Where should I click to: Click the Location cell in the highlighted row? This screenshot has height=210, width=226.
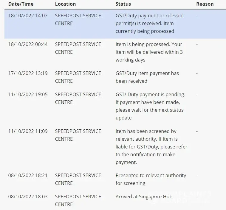pyautogui.click(x=78, y=19)
